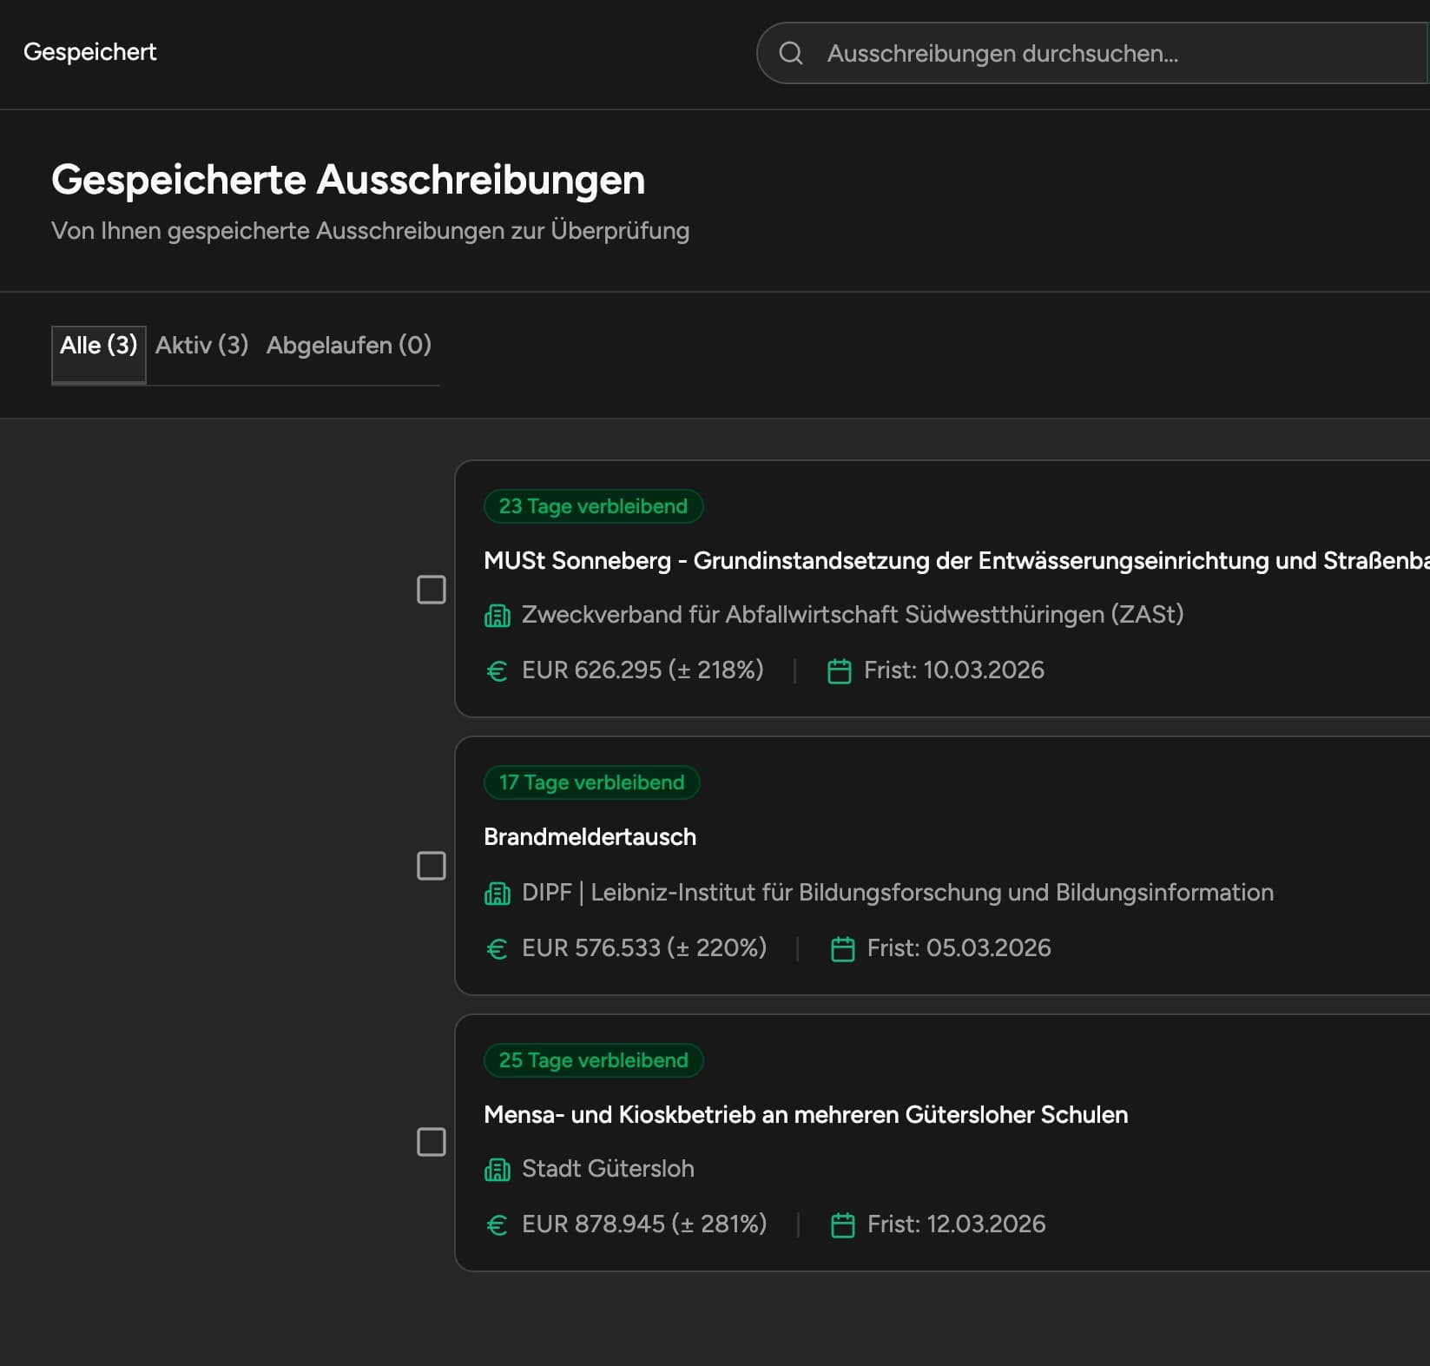
Task: Click calendar icon beside Frist: 10.03.2026
Action: 840,671
